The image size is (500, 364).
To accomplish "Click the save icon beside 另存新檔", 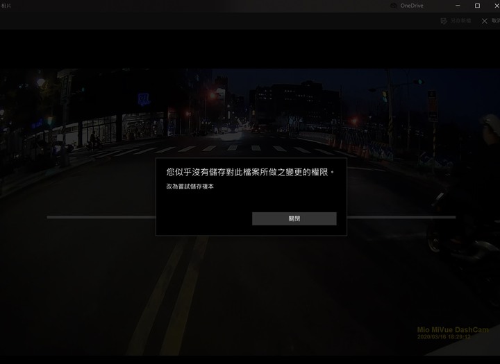I will point(444,21).
